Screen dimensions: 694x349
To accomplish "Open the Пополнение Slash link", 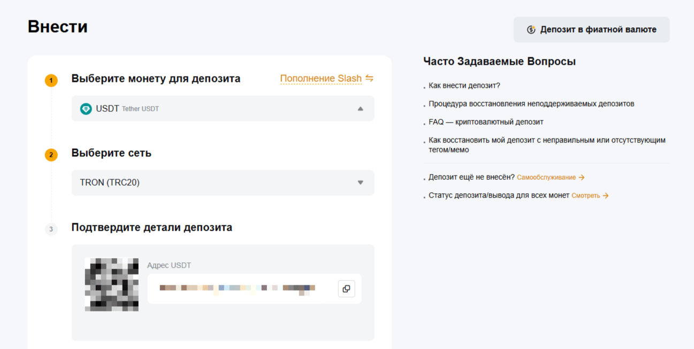I will pyautogui.click(x=321, y=79).
